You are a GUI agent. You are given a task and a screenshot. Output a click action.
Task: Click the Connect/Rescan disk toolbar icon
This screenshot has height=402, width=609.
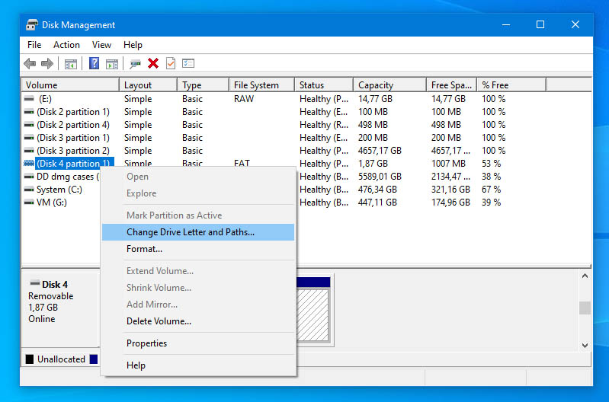(x=136, y=64)
